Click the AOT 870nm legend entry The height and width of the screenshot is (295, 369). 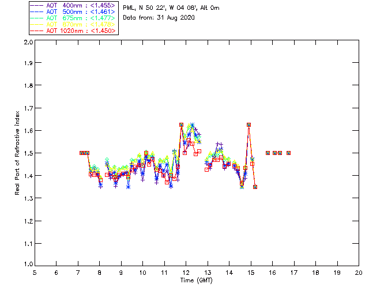(73, 24)
